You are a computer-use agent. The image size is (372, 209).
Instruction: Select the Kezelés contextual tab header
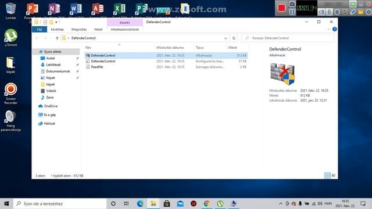pyautogui.click(x=125, y=23)
